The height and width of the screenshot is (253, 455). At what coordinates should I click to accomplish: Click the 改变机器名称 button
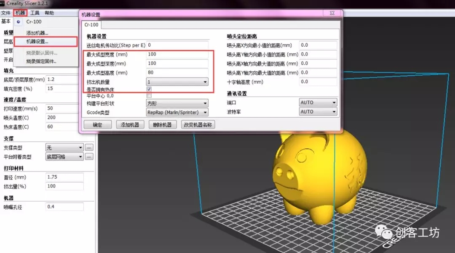[x=198, y=125]
